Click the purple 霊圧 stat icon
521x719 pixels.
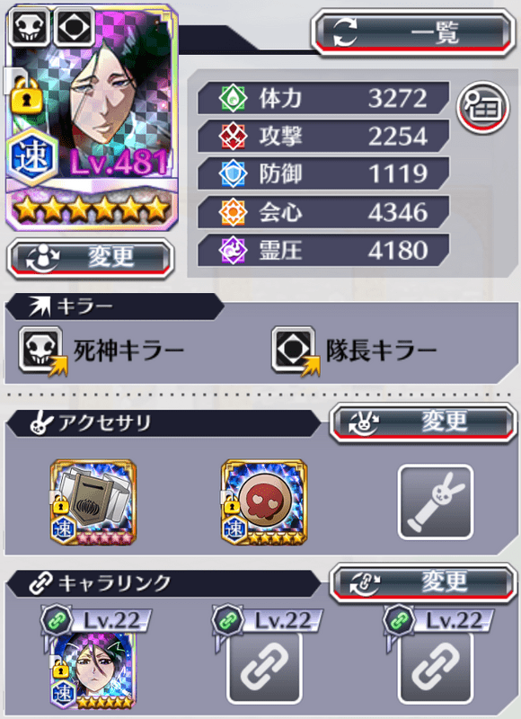pyautogui.click(x=233, y=250)
